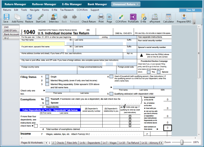
Task: Open the Tools menu
Action: click(x=24, y=10)
